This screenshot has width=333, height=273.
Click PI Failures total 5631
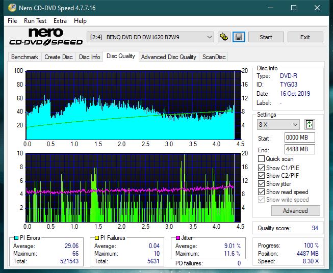pos(153,261)
